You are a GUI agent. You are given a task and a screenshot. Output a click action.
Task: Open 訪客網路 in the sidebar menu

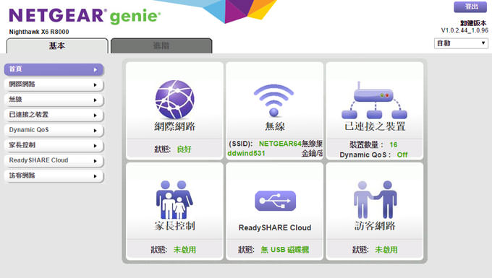coord(54,175)
